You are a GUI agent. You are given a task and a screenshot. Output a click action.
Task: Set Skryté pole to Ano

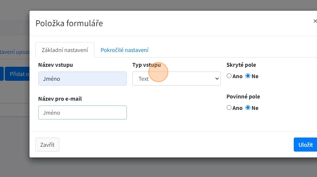click(x=229, y=76)
